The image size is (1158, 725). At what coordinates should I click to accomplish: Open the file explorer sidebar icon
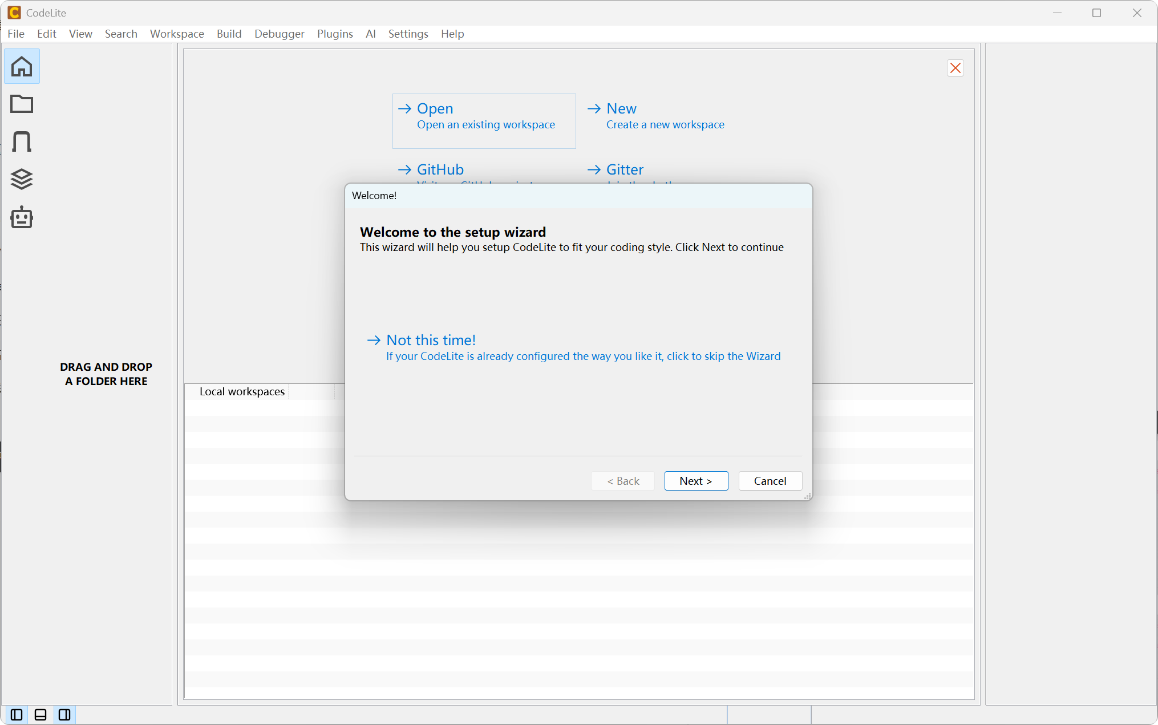point(22,104)
